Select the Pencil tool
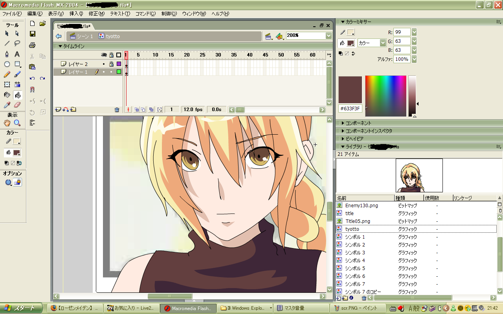Screen dimensions: 503x314 (x=7, y=74)
